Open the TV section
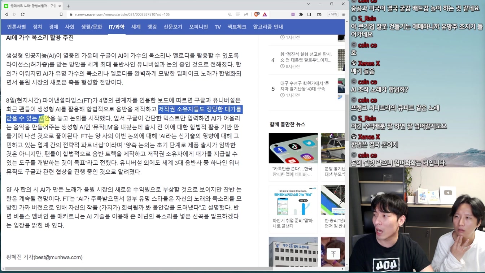The width and height of the screenshot is (485, 273). [x=218, y=27]
